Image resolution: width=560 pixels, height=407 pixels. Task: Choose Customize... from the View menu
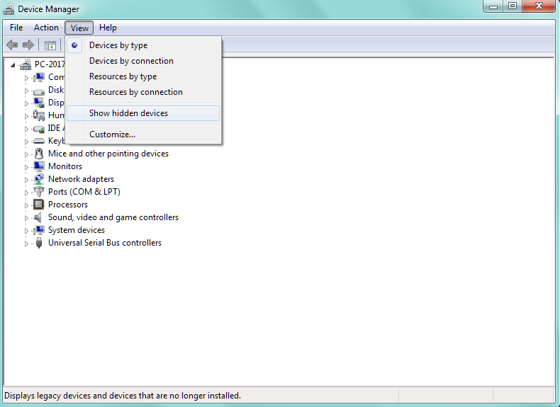(x=112, y=134)
